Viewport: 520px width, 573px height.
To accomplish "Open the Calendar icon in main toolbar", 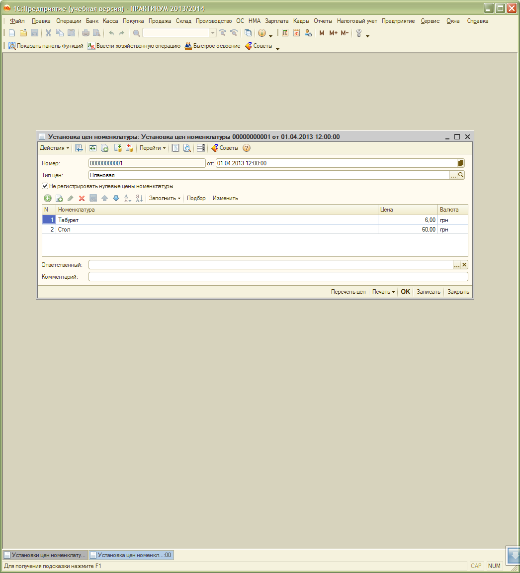I will 297,33.
